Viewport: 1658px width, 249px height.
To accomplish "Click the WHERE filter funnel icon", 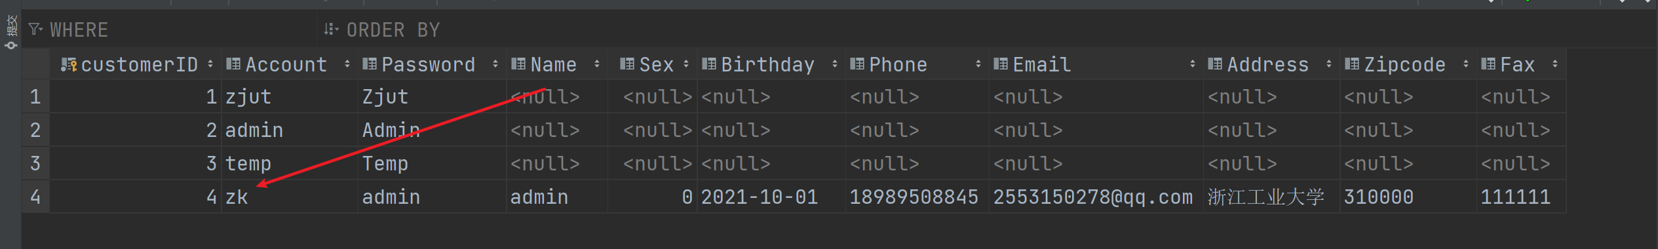I will [x=35, y=29].
